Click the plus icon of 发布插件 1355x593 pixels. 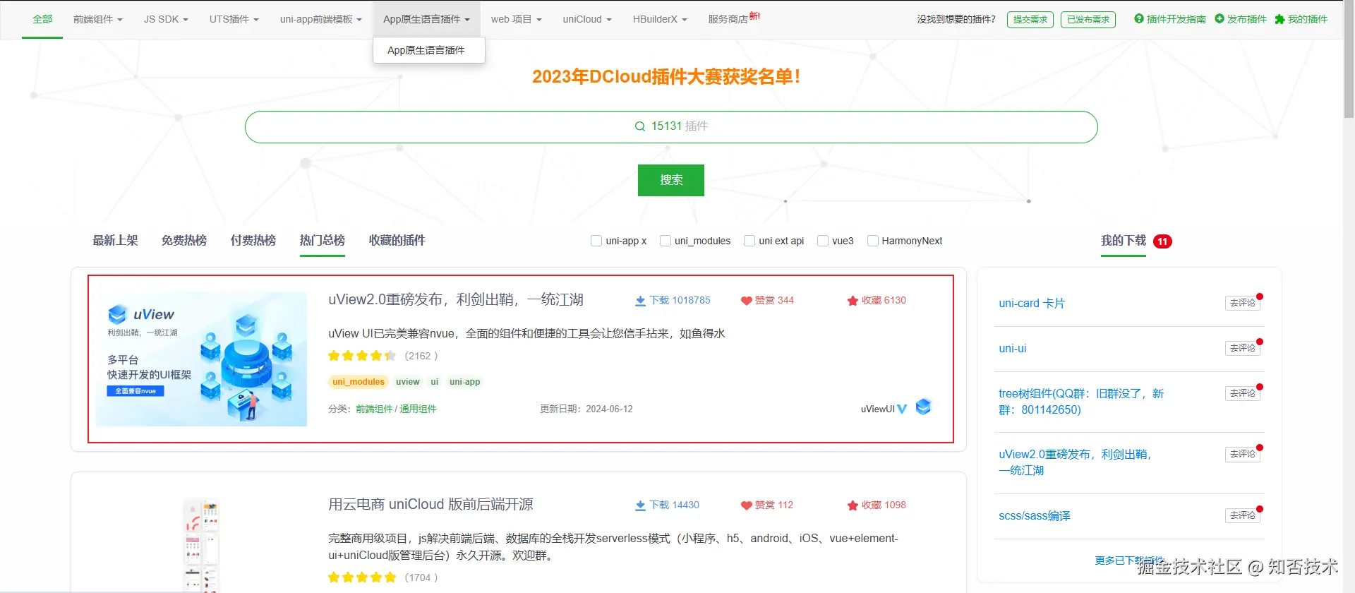pos(1219,19)
